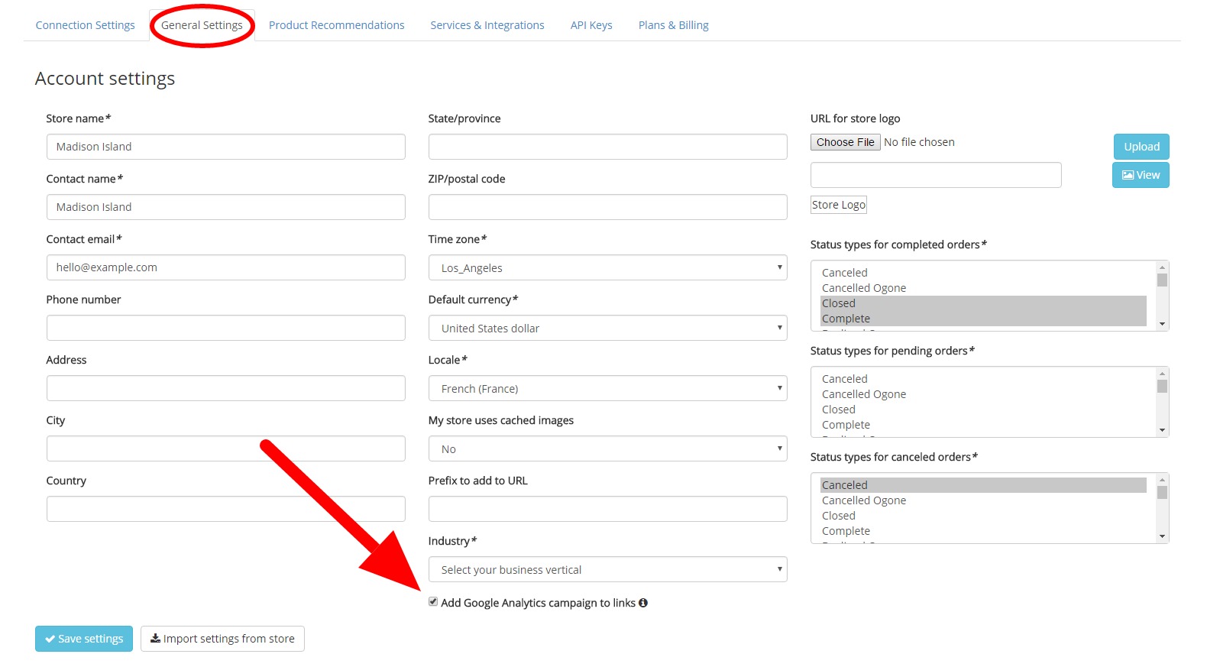Click the City input field
This screenshot has height=667, width=1207.
pos(225,448)
